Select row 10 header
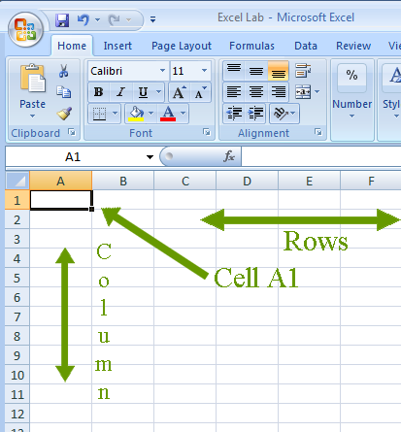 click(17, 375)
